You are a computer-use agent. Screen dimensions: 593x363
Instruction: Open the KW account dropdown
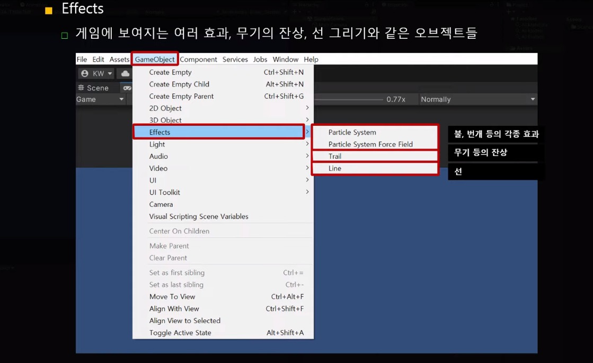click(96, 74)
